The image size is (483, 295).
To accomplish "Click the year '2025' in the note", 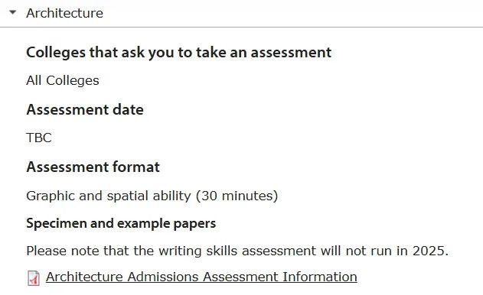I will (428, 251).
